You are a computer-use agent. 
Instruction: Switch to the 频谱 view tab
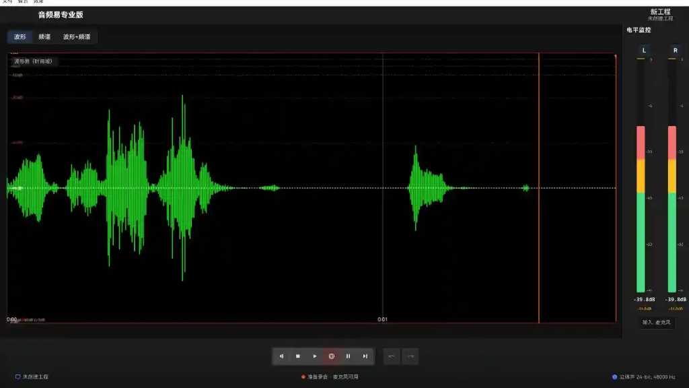click(x=44, y=36)
